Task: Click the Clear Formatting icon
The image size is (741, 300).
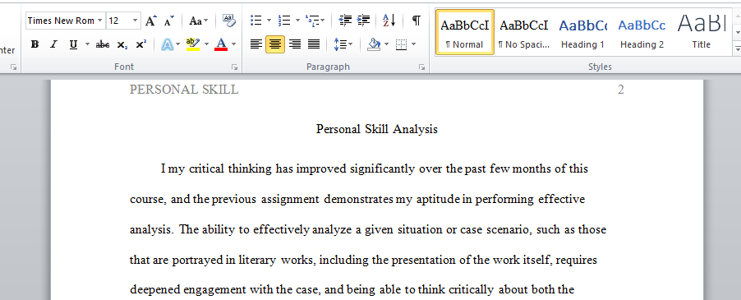Action: click(x=229, y=21)
